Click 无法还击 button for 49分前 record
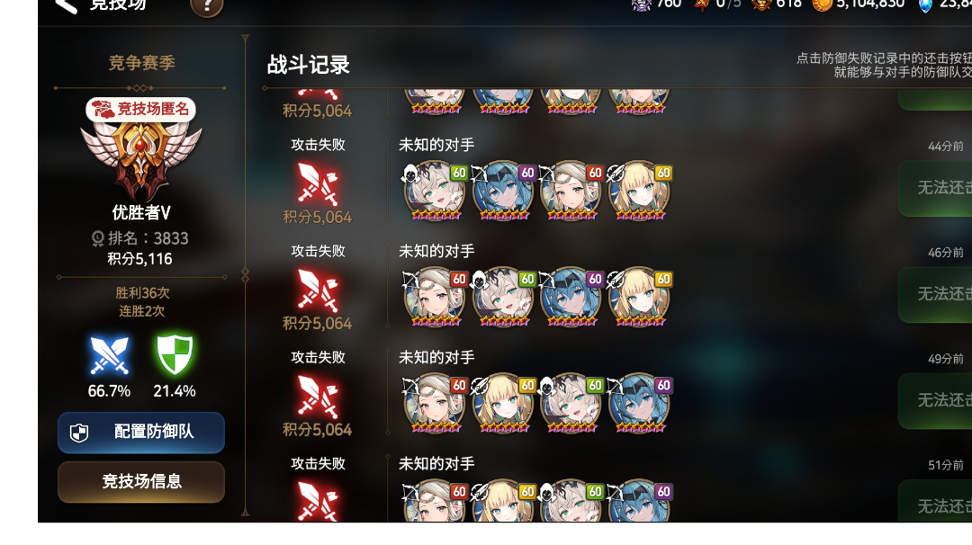This screenshot has height=545, width=972. [x=935, y=401]
